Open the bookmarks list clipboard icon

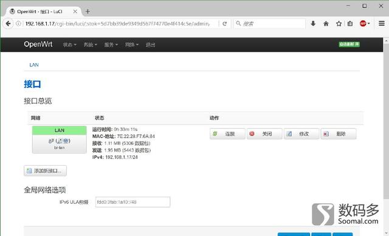click(350, 24)
